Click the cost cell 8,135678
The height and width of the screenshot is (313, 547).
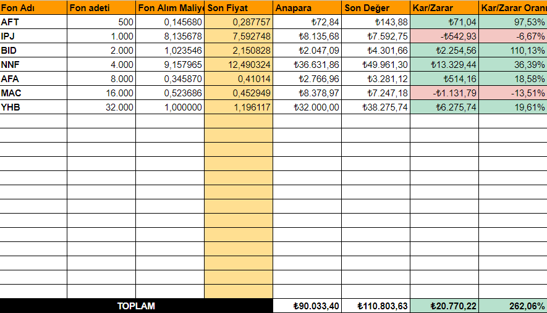(170, 36)
